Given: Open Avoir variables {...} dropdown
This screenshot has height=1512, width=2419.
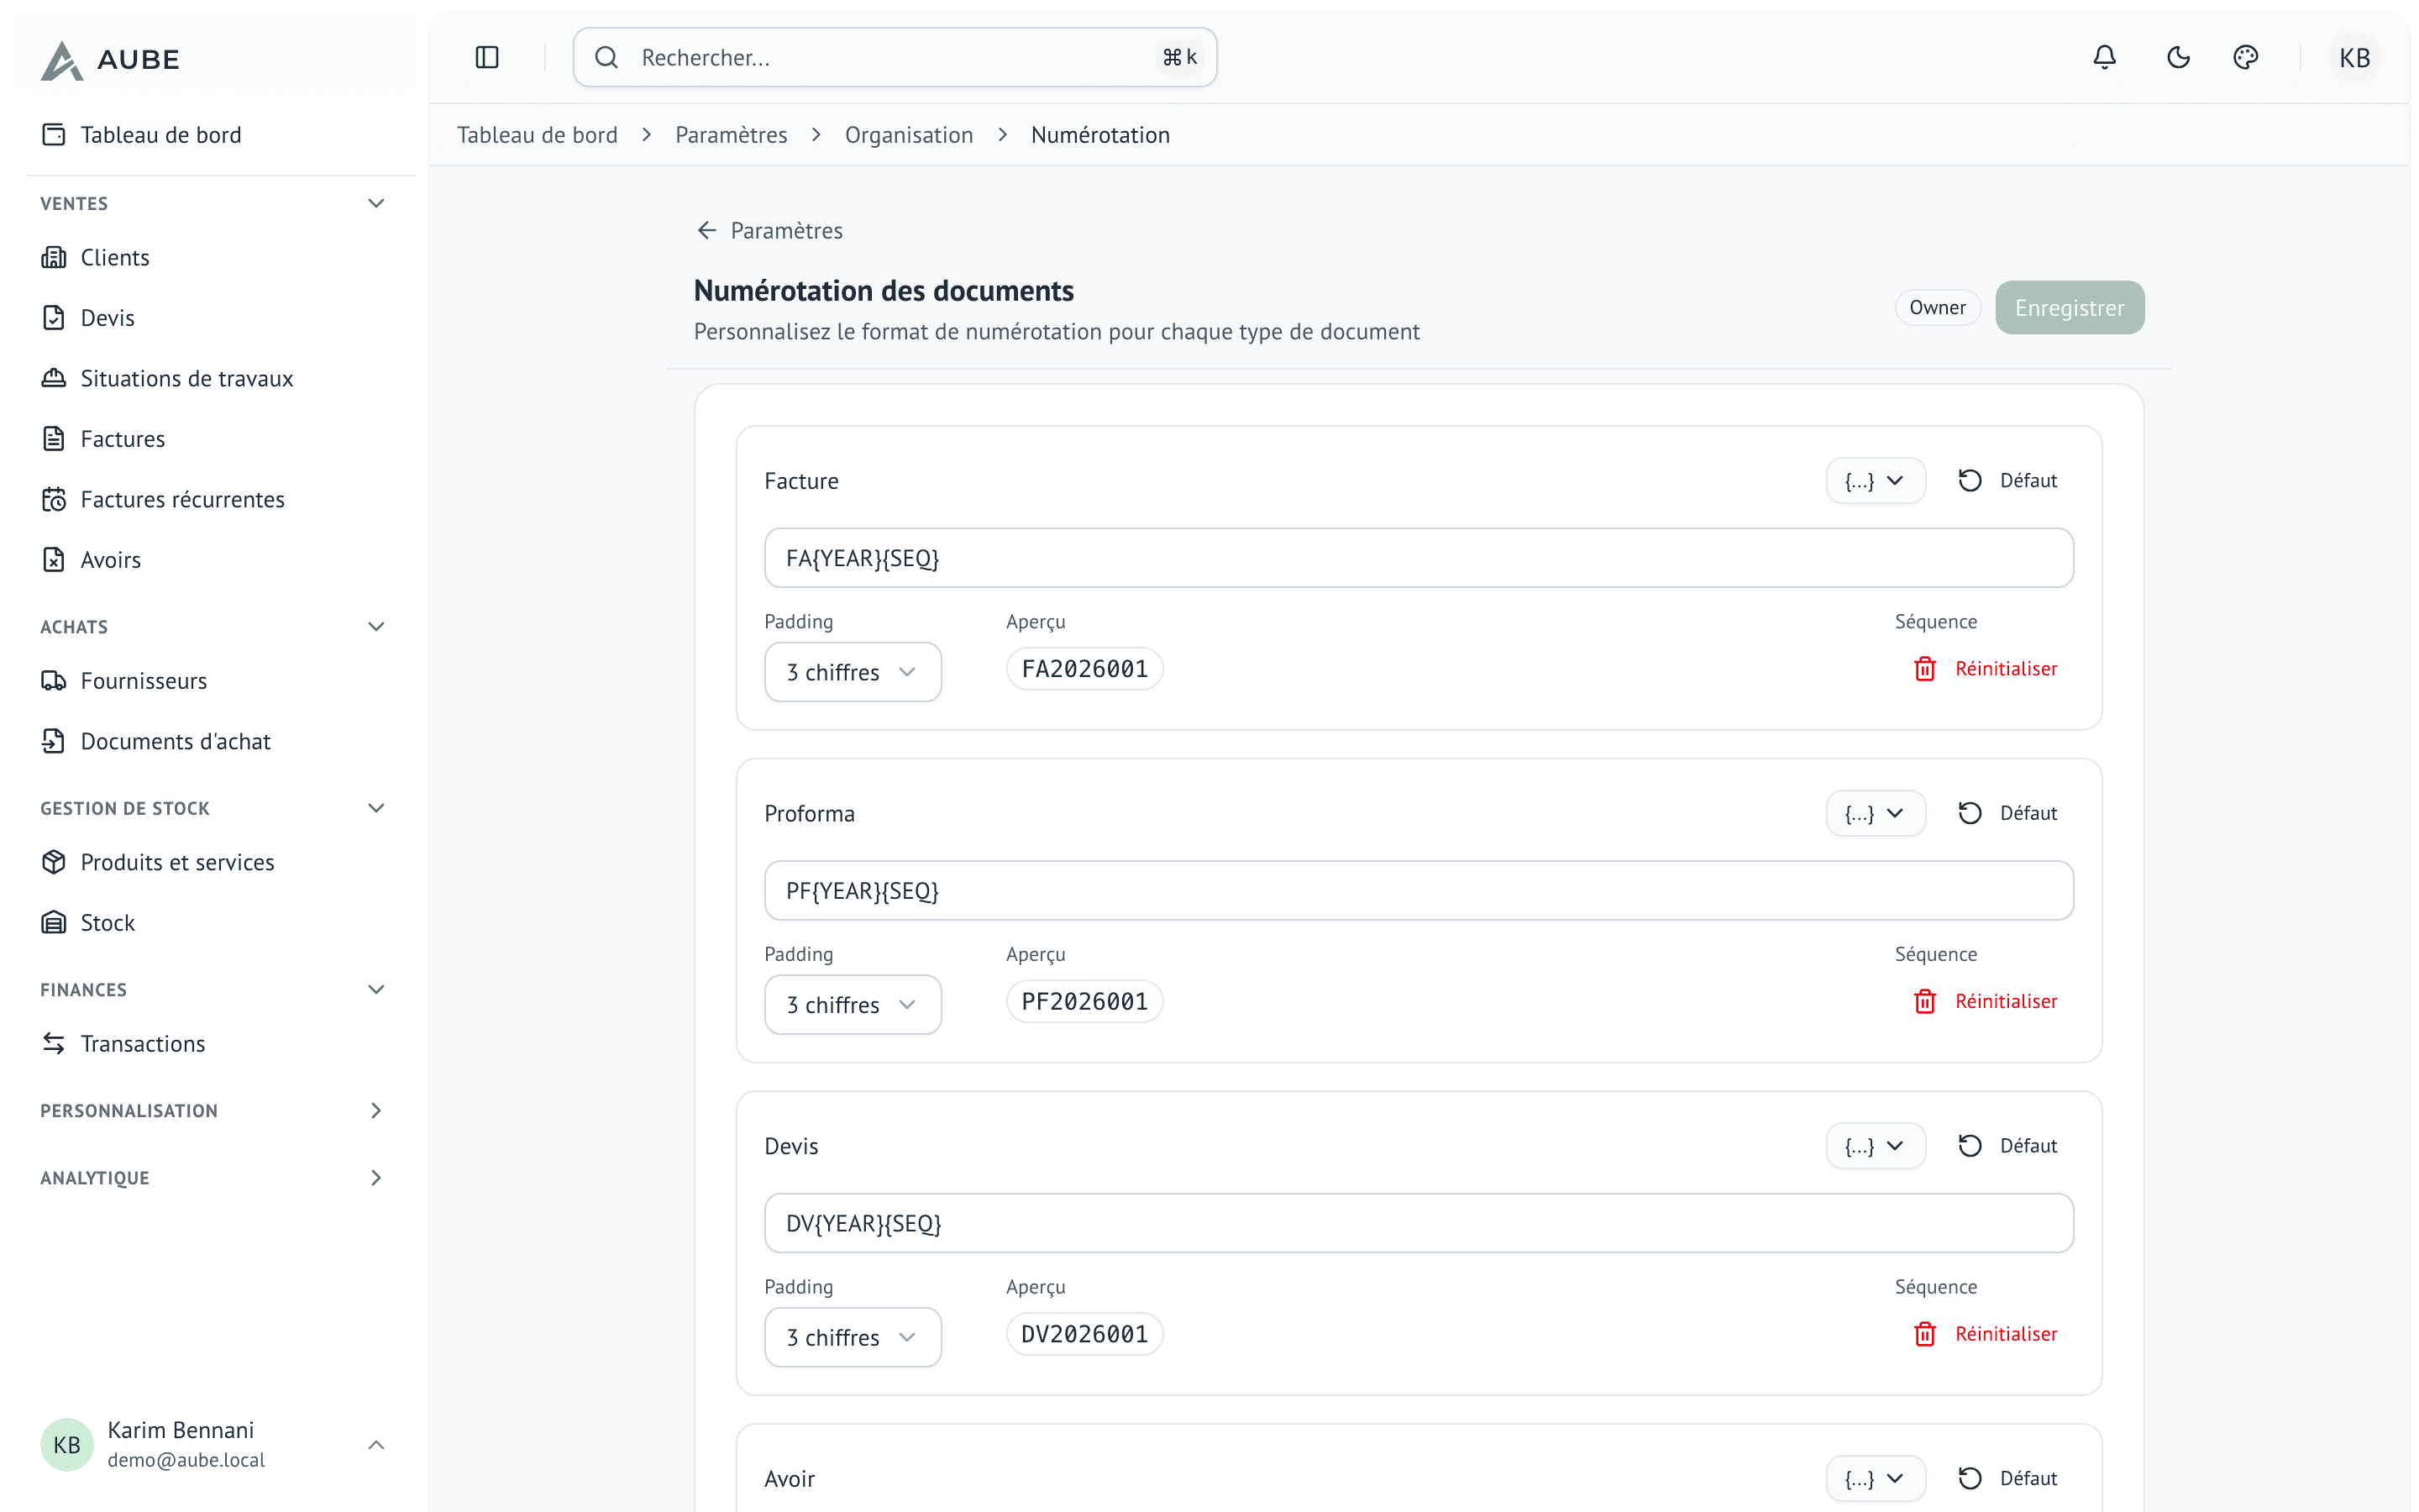Looking at the screenshot, I should click(x=1876, y=1479).
